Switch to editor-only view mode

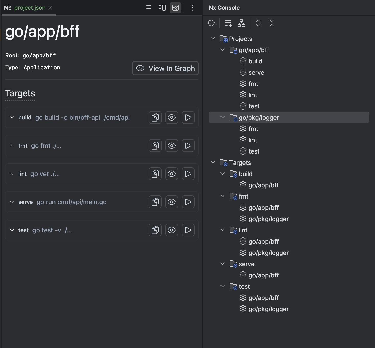(149, 8)
